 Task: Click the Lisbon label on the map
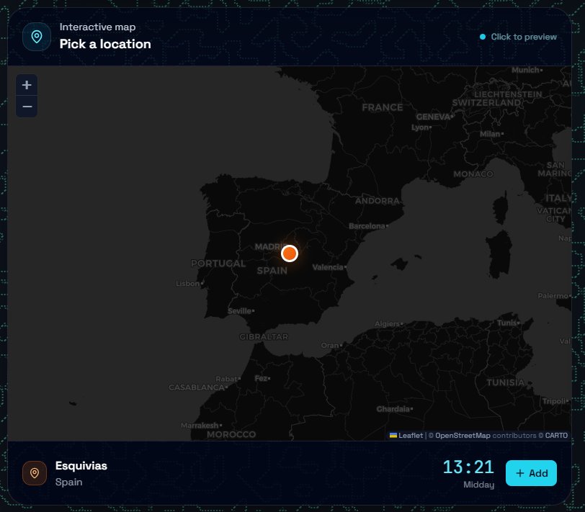point(189,284)
